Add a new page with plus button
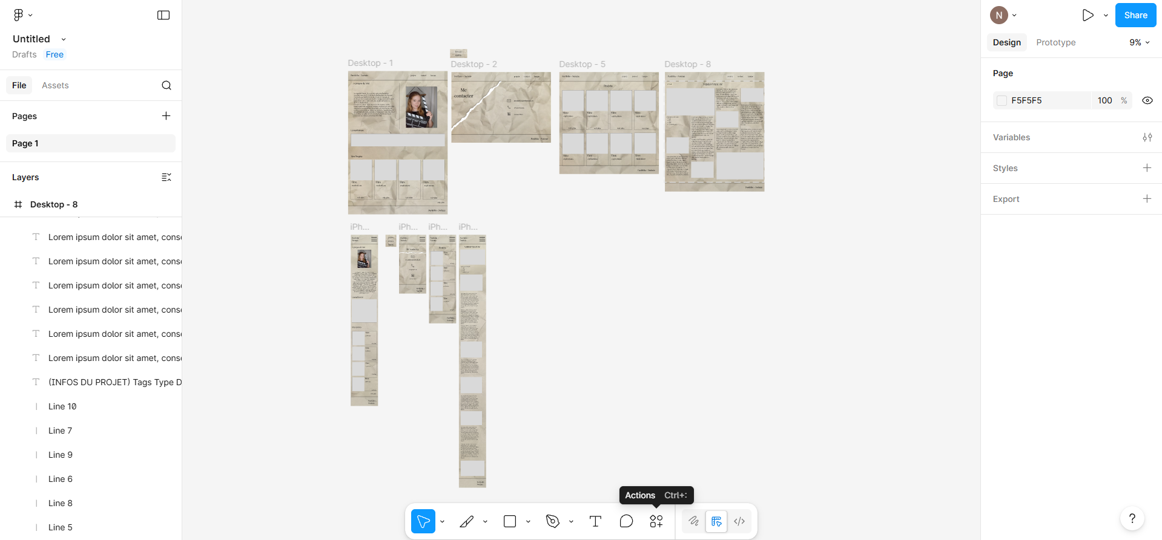Viewport: 1162px width, 540px height. tap(166, 116)
